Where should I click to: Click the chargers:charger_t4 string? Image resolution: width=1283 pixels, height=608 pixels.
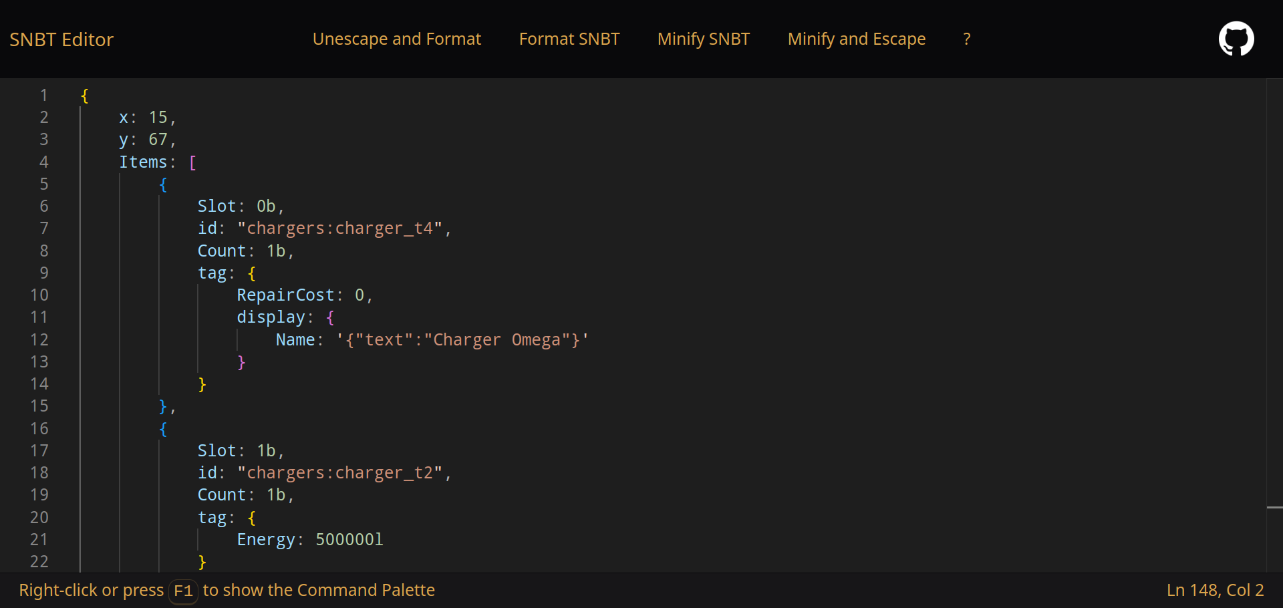click(342, 228)
